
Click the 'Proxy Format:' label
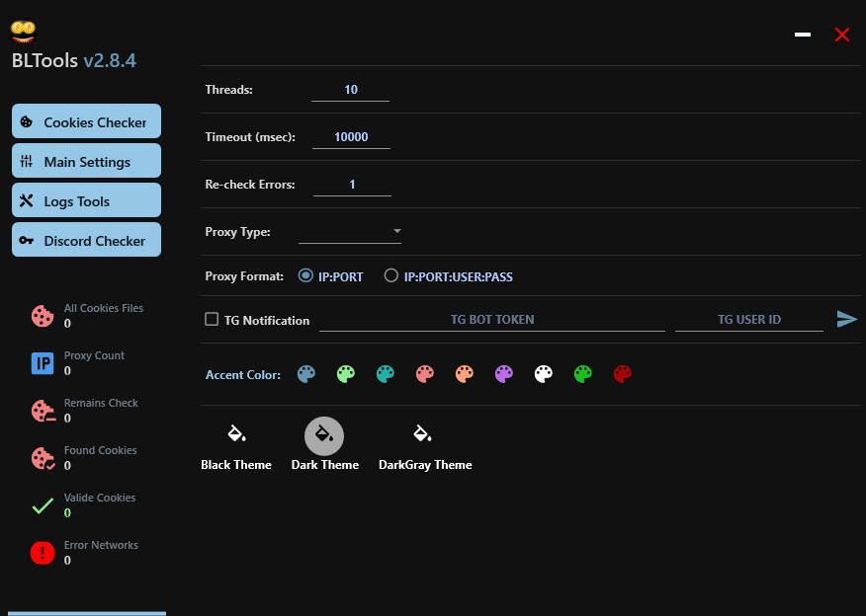pyautogui.click(x=244, y=276)
